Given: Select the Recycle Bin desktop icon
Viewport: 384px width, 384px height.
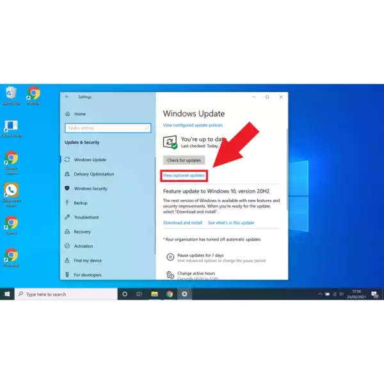Looking at the screenshot, I should pos(12,96).
